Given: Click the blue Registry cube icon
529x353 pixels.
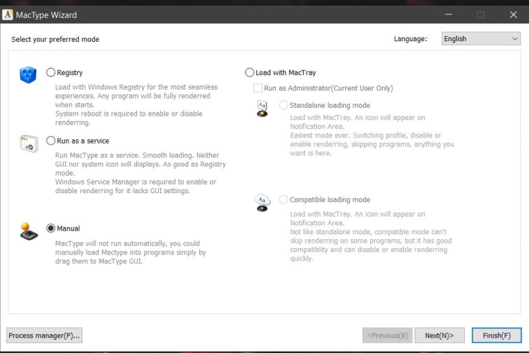Looking at the screenshot, I should point(27,74).
